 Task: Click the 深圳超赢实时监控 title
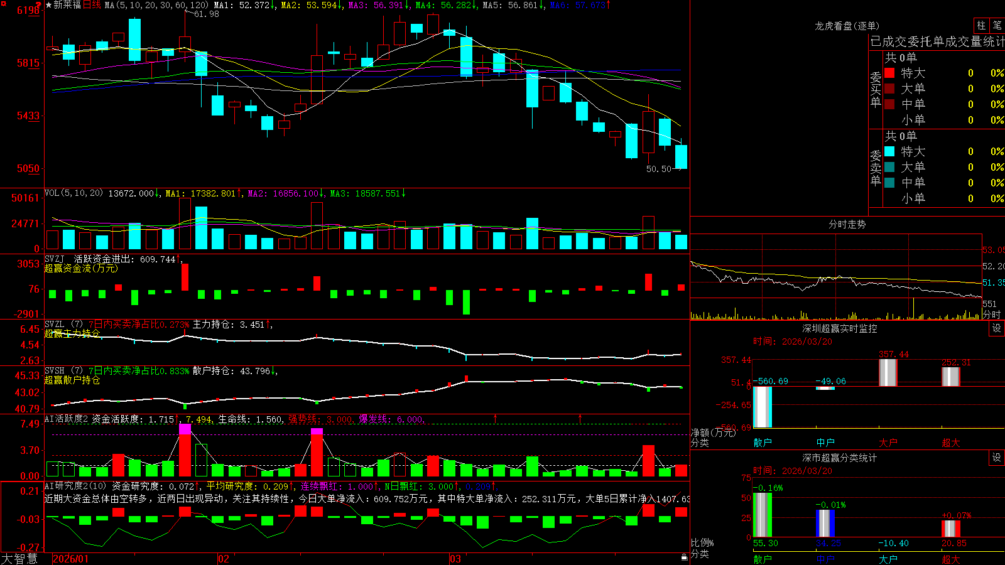coord(839,328)
